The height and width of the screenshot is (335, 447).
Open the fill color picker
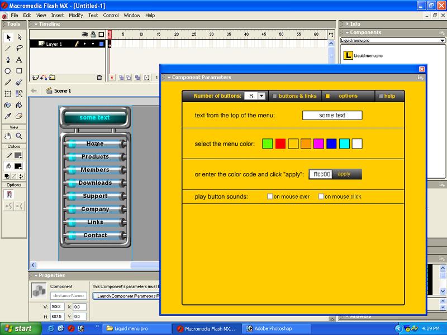click(x=18, y=166)
